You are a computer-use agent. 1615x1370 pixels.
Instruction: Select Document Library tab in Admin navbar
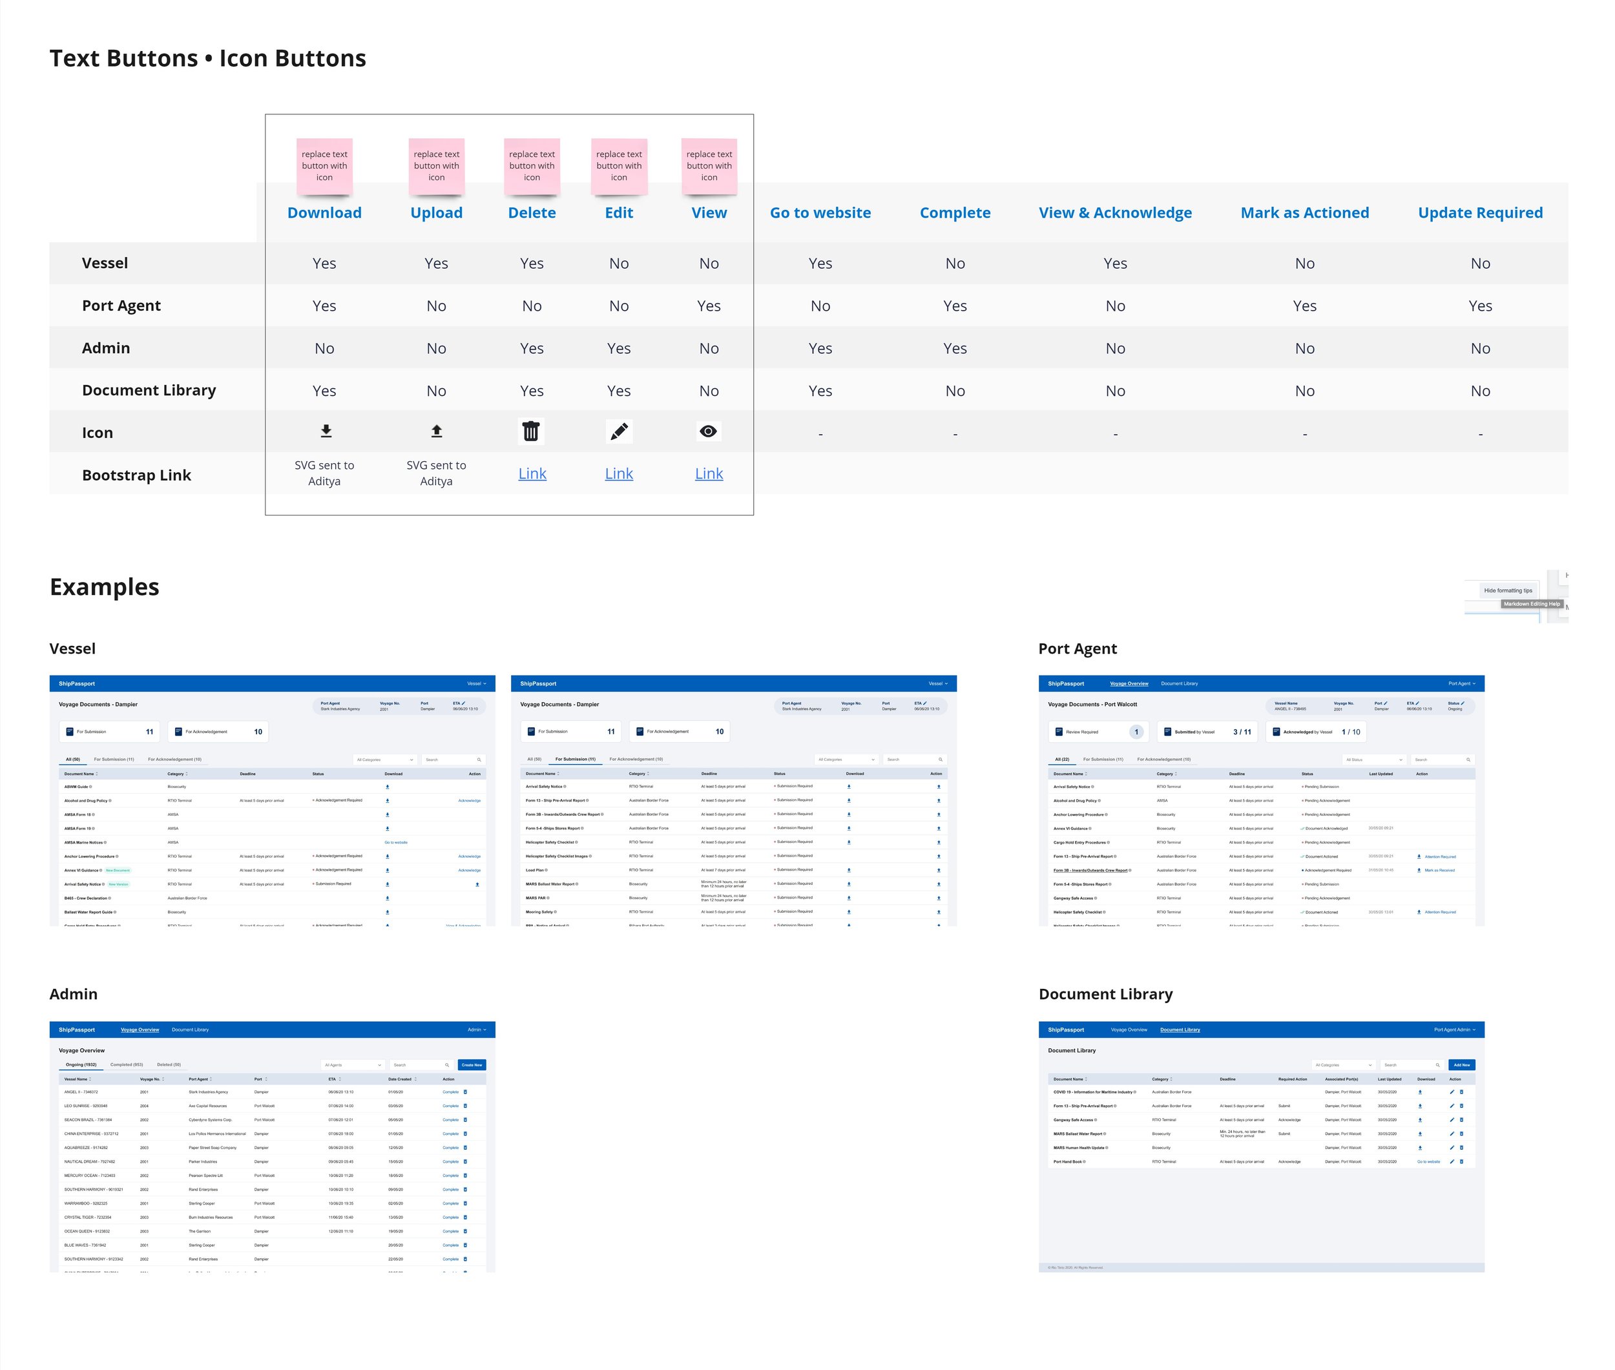(x=191, y=1030)
